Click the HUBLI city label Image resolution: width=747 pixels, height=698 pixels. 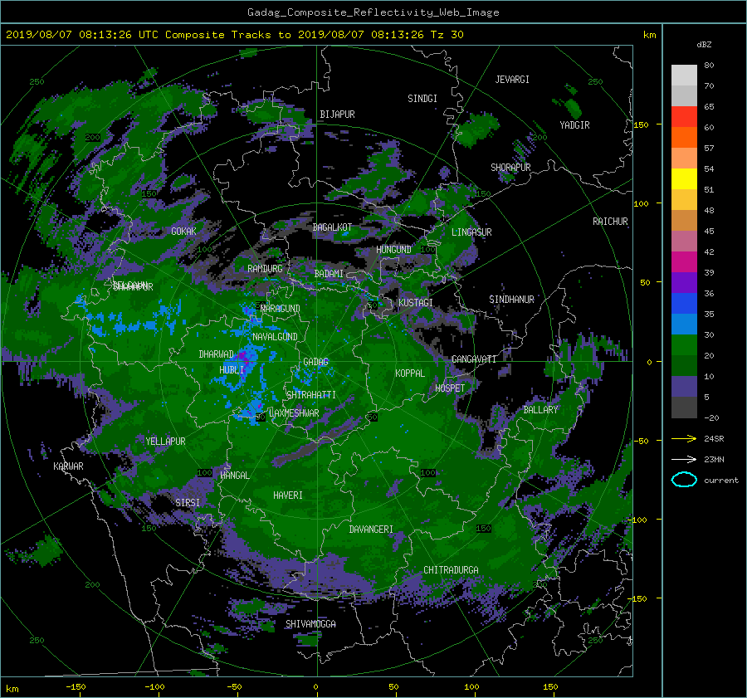point(232,370)
